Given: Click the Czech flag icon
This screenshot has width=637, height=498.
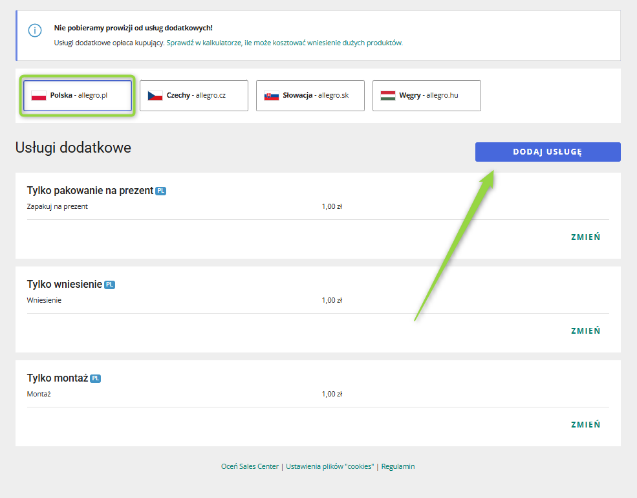Looking at the screenshot, I should click(155, 96).
